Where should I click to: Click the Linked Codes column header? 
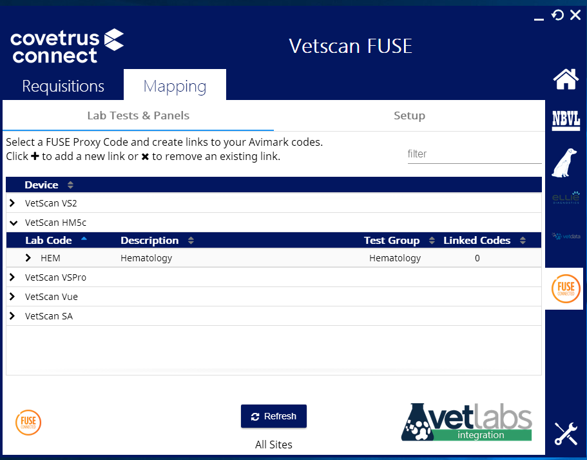point(477,240)
